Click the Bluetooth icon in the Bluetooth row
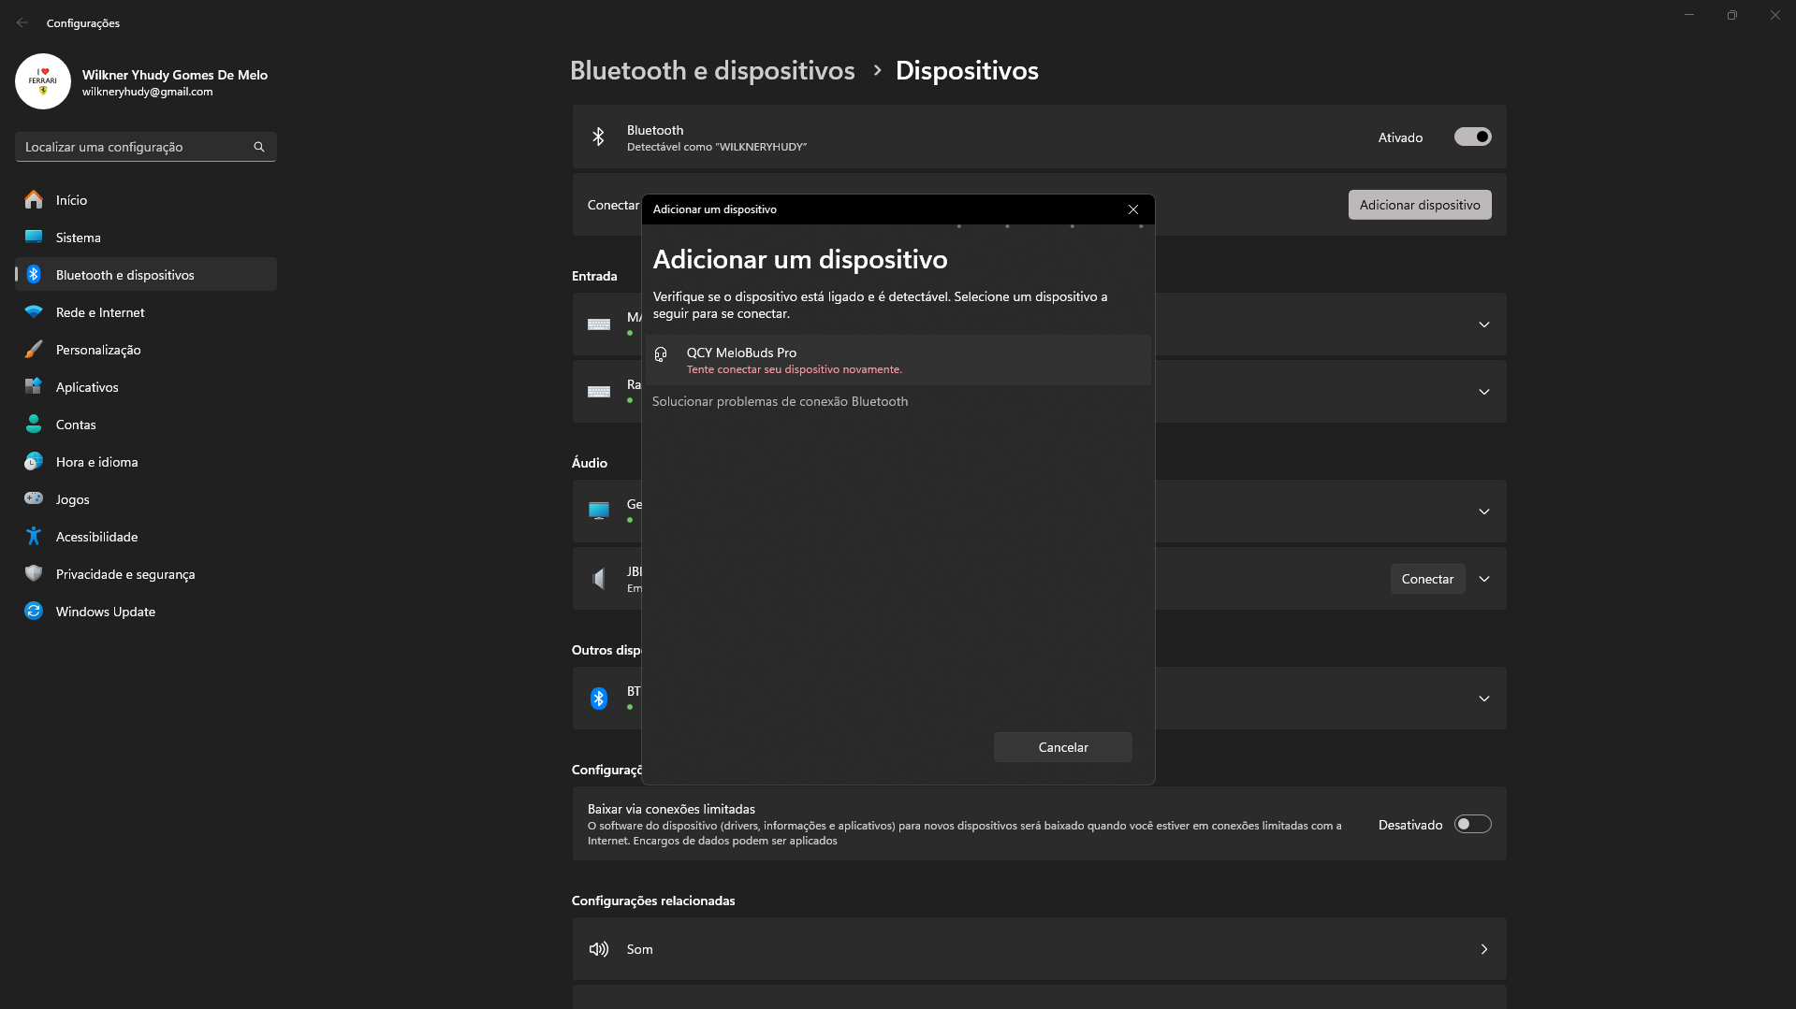 pyautogui.click(x=599, y=137)
